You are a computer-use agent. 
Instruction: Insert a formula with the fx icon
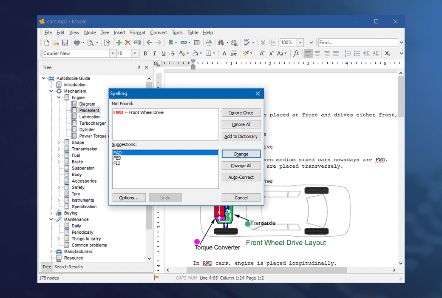pos(296,53)
